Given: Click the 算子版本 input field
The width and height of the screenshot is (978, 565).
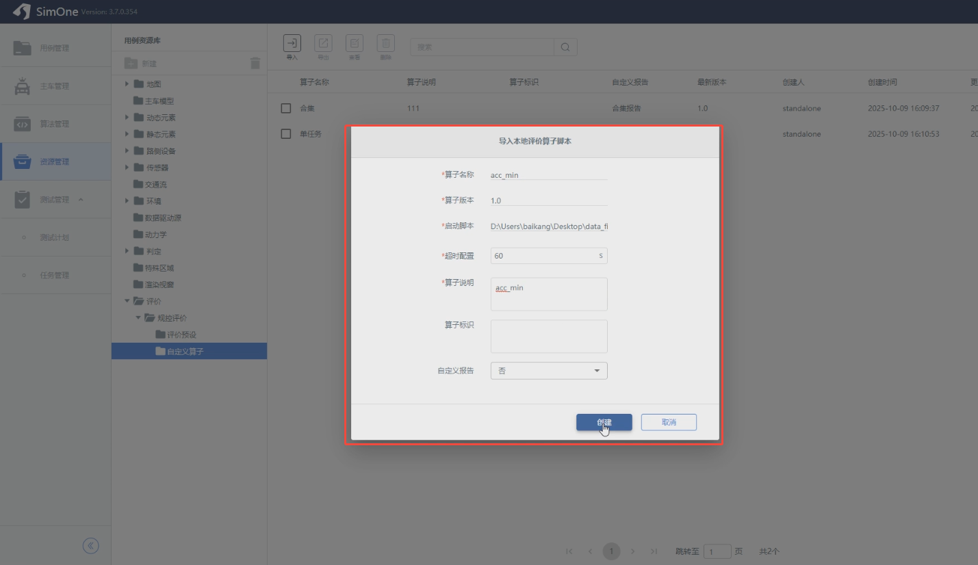Looking at the screenshot, I should point(549,200).
